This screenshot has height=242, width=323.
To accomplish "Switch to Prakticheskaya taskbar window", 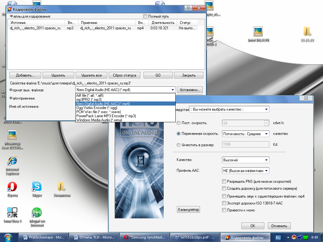I will click(43, 238).
